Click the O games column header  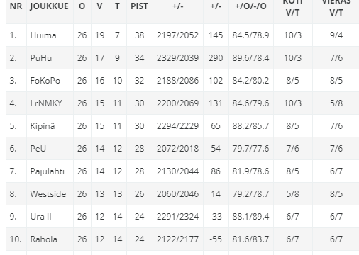click(82, 6)
